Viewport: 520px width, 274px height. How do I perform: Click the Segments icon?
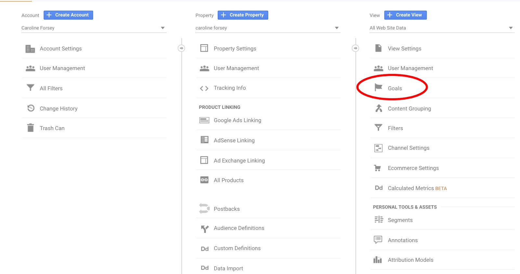point(378,220)
